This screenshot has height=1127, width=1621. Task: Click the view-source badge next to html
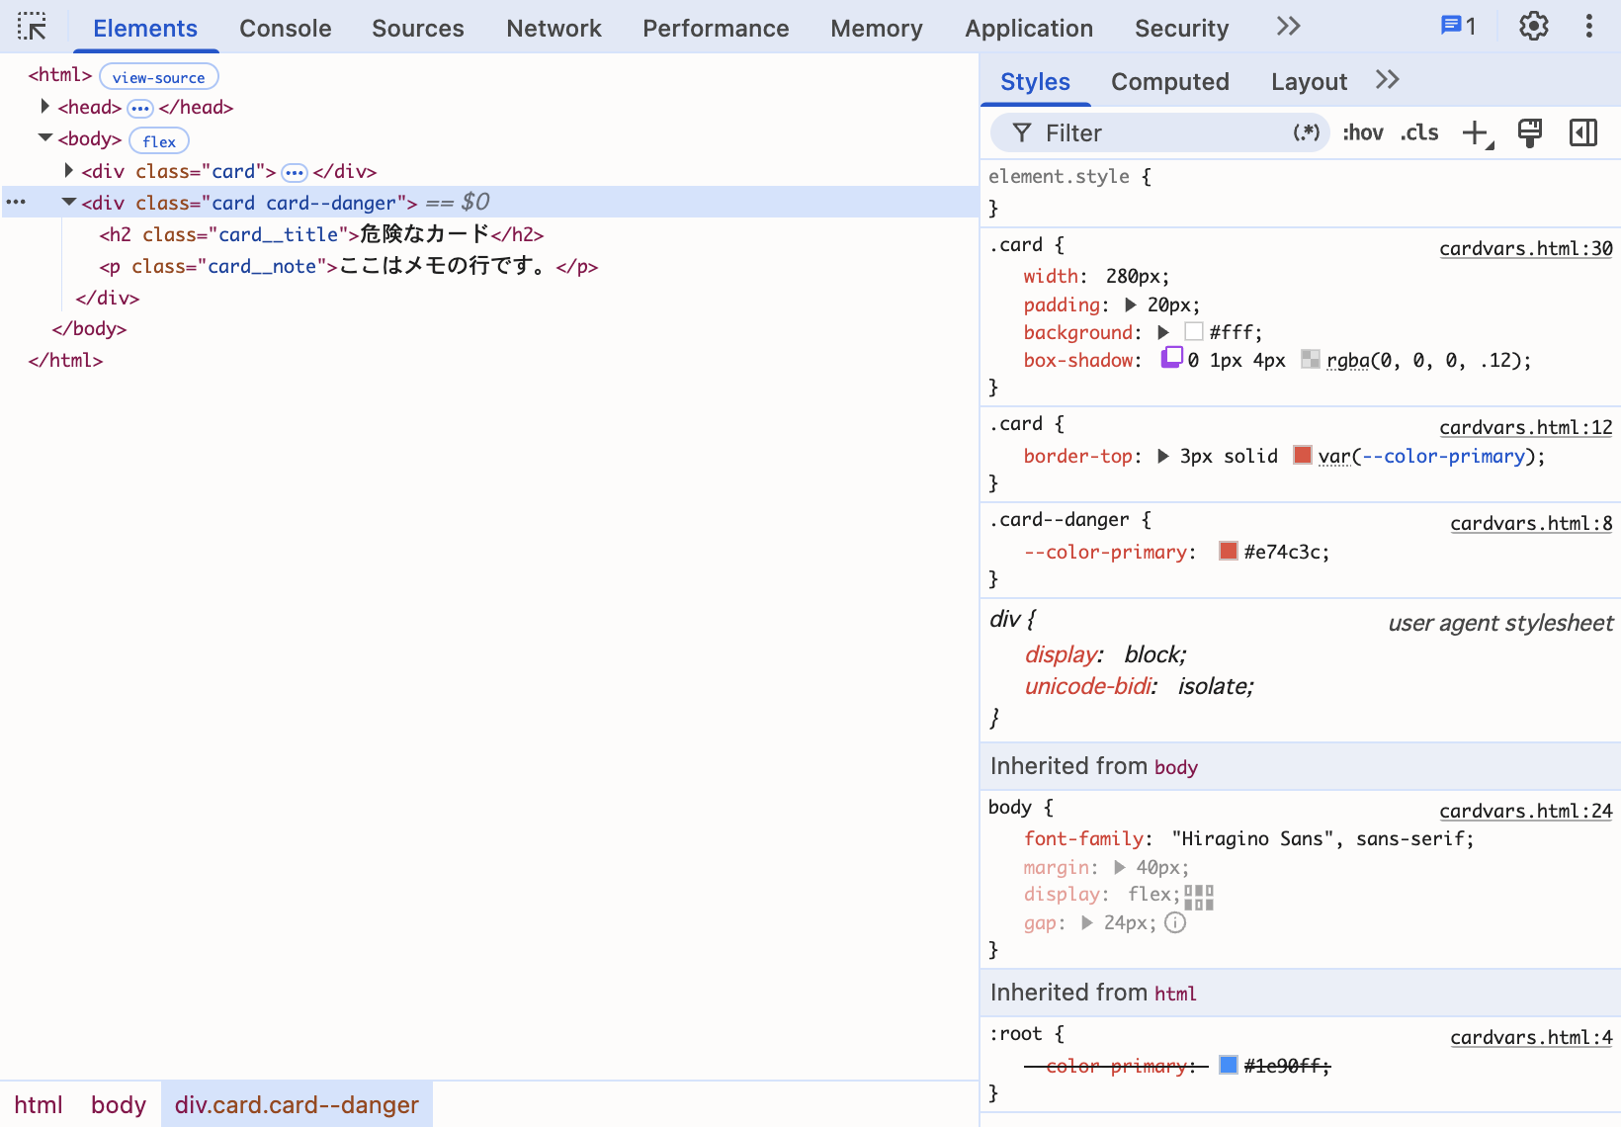(159, 77)
